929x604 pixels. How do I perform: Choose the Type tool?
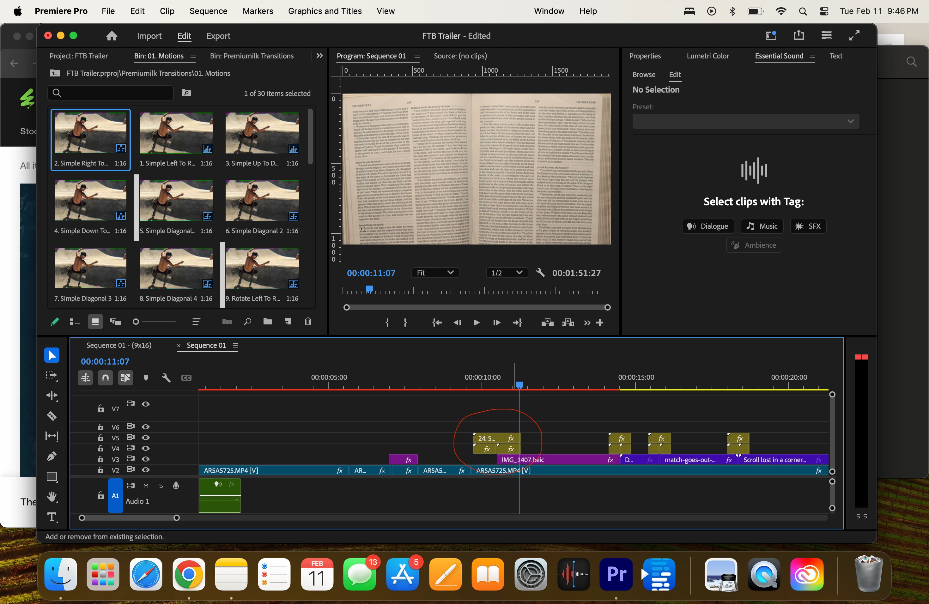pos(52,517)
